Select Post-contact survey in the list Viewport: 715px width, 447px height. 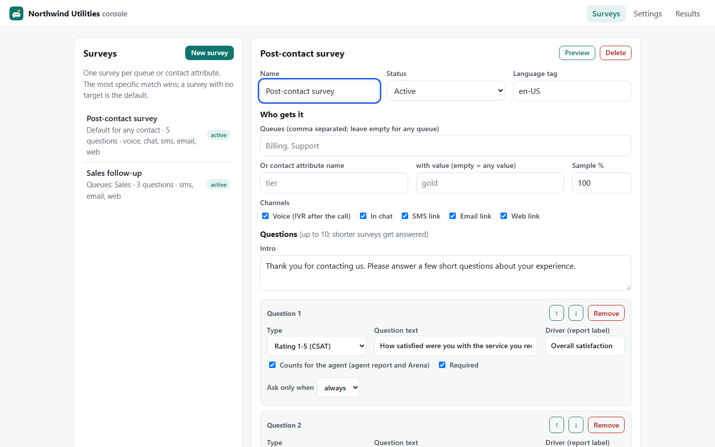point(158,135)
